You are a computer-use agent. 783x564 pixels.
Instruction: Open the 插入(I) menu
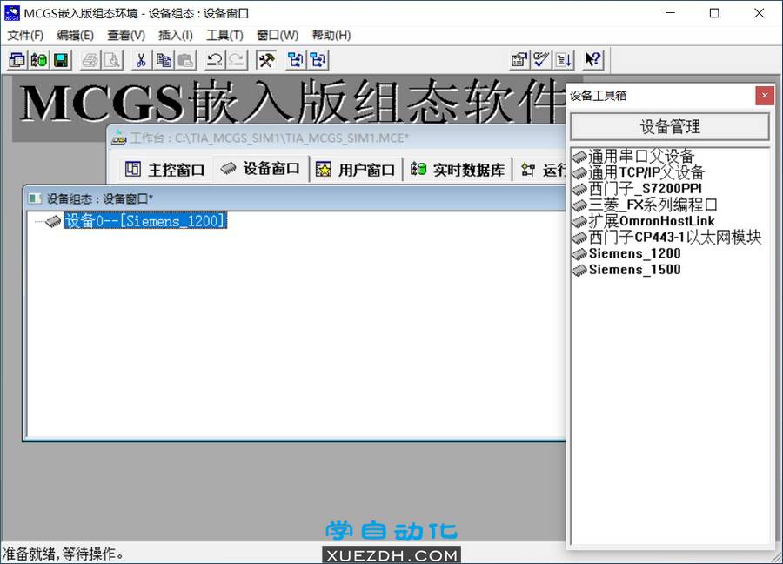176,36
